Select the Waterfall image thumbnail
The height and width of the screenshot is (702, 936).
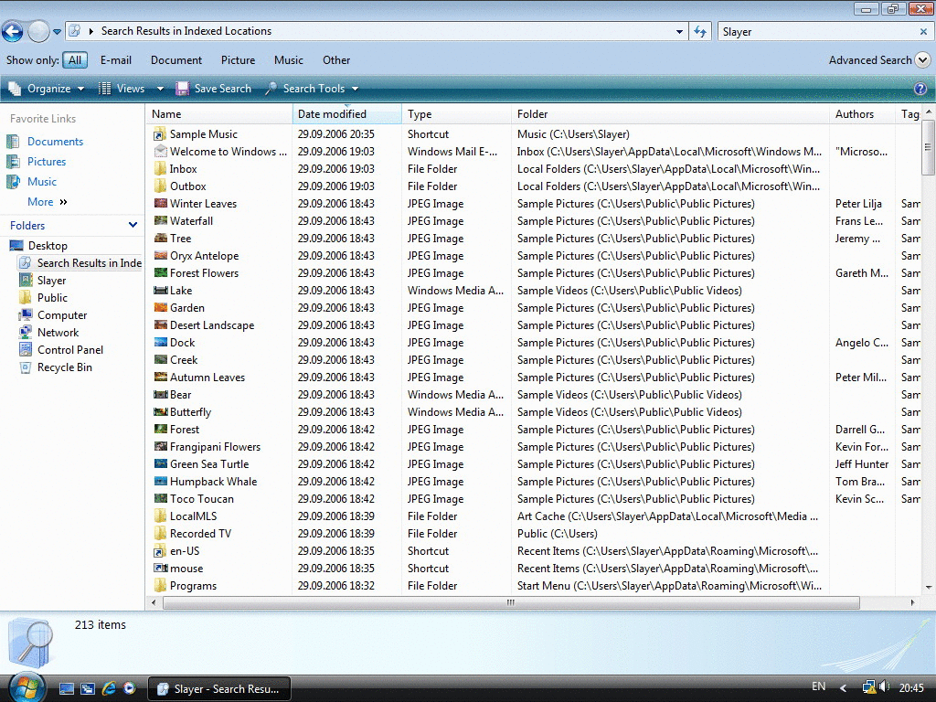pyautogui.click(x=160, y=220)
